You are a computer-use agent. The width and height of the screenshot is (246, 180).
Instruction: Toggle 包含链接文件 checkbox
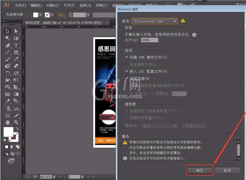click(127, 64)
